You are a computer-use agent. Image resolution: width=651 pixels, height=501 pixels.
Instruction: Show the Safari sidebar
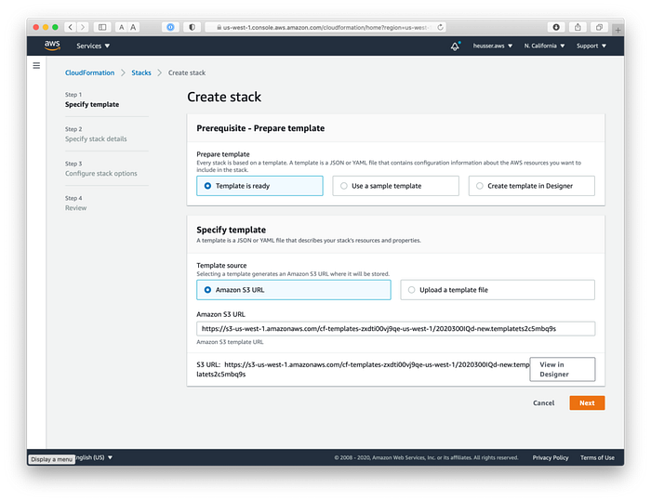tap(102, 27)
